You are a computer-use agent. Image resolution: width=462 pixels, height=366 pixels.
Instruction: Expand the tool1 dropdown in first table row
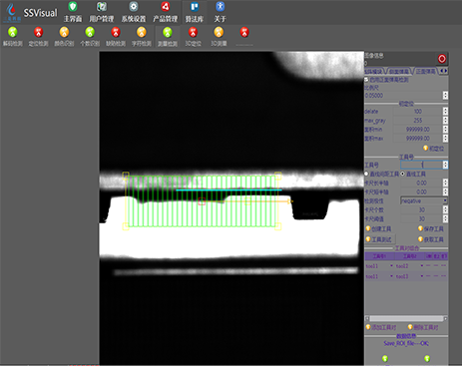(391, 266)
